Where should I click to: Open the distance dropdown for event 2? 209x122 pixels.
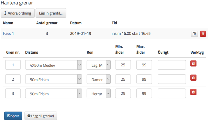54,79
